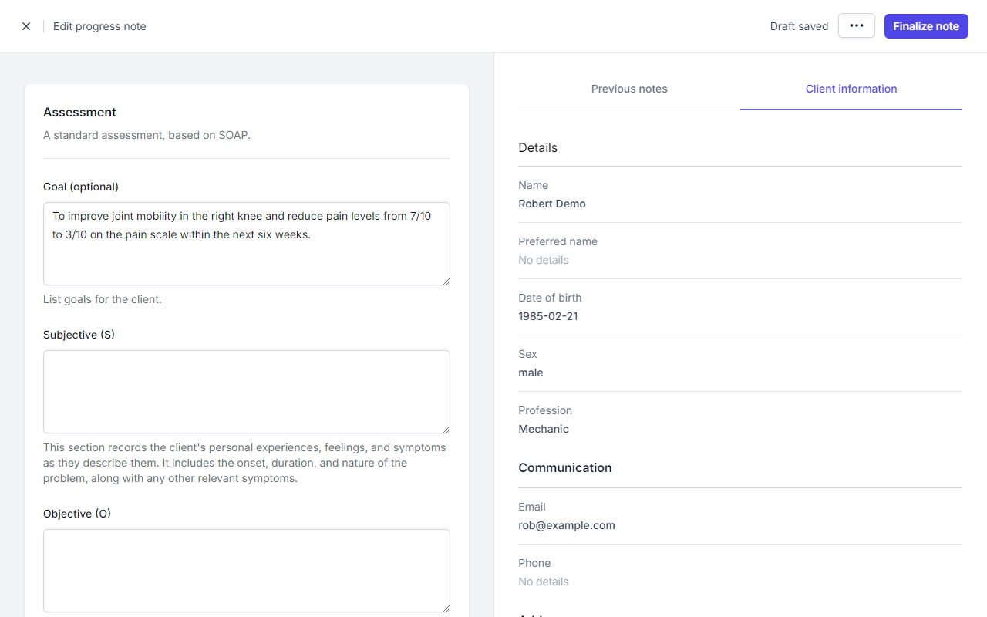Open the three-dot more options menu
The width and height of the screenshot is (987, 617).
click(x=856, y=25)
